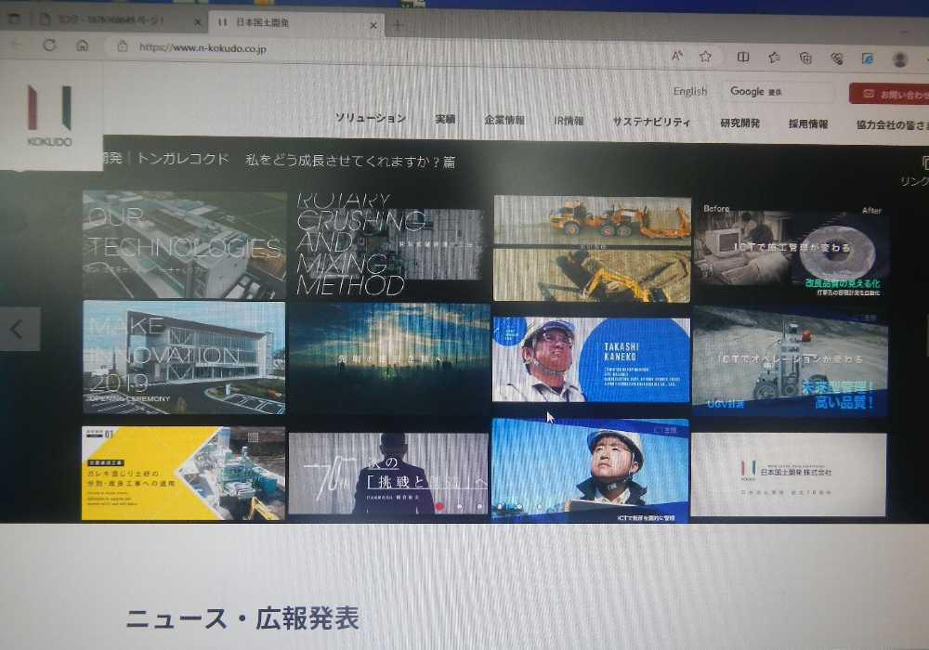The height and width of the screenshot is (650, 929).
Task: Open the dark sky landscape thumbnail
Action: [389, 358]
